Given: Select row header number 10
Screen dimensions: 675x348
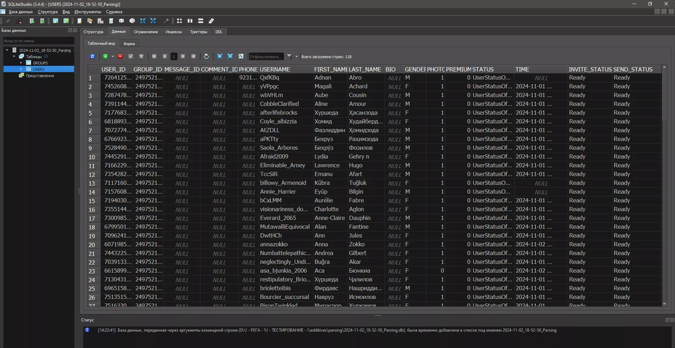Looking at the screenshot, I should click(x=94, y=157).
